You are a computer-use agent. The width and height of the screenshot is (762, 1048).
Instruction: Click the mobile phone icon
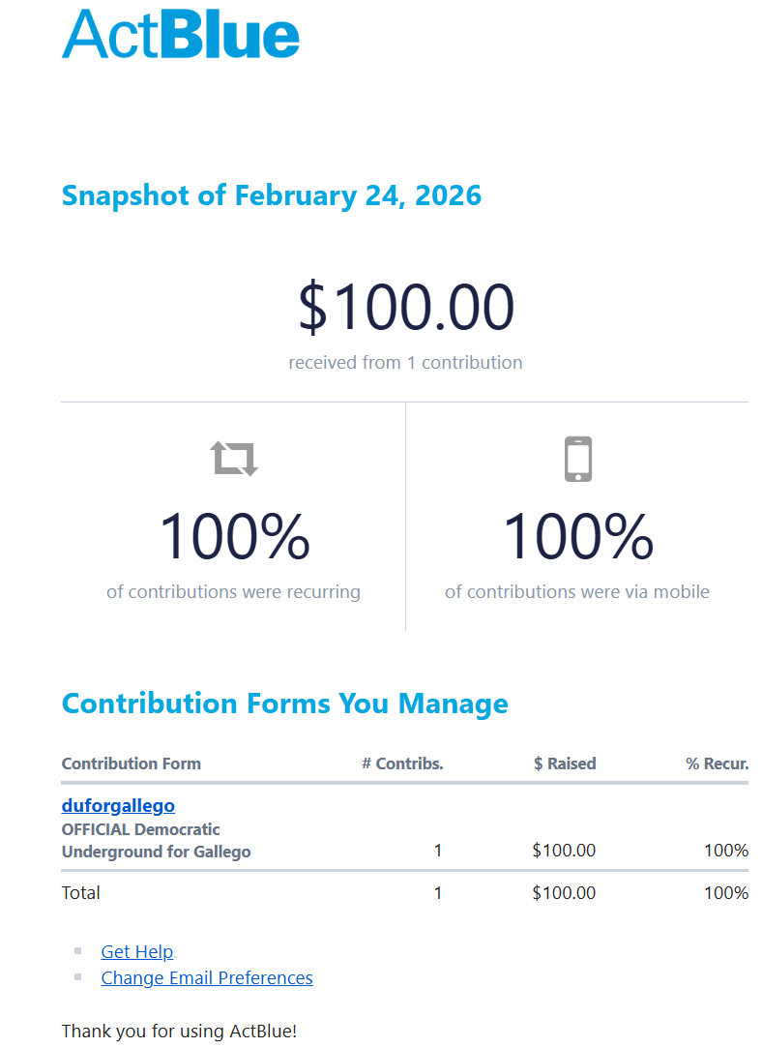click(x=577, y=459)
